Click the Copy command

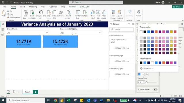pos(10,14)
